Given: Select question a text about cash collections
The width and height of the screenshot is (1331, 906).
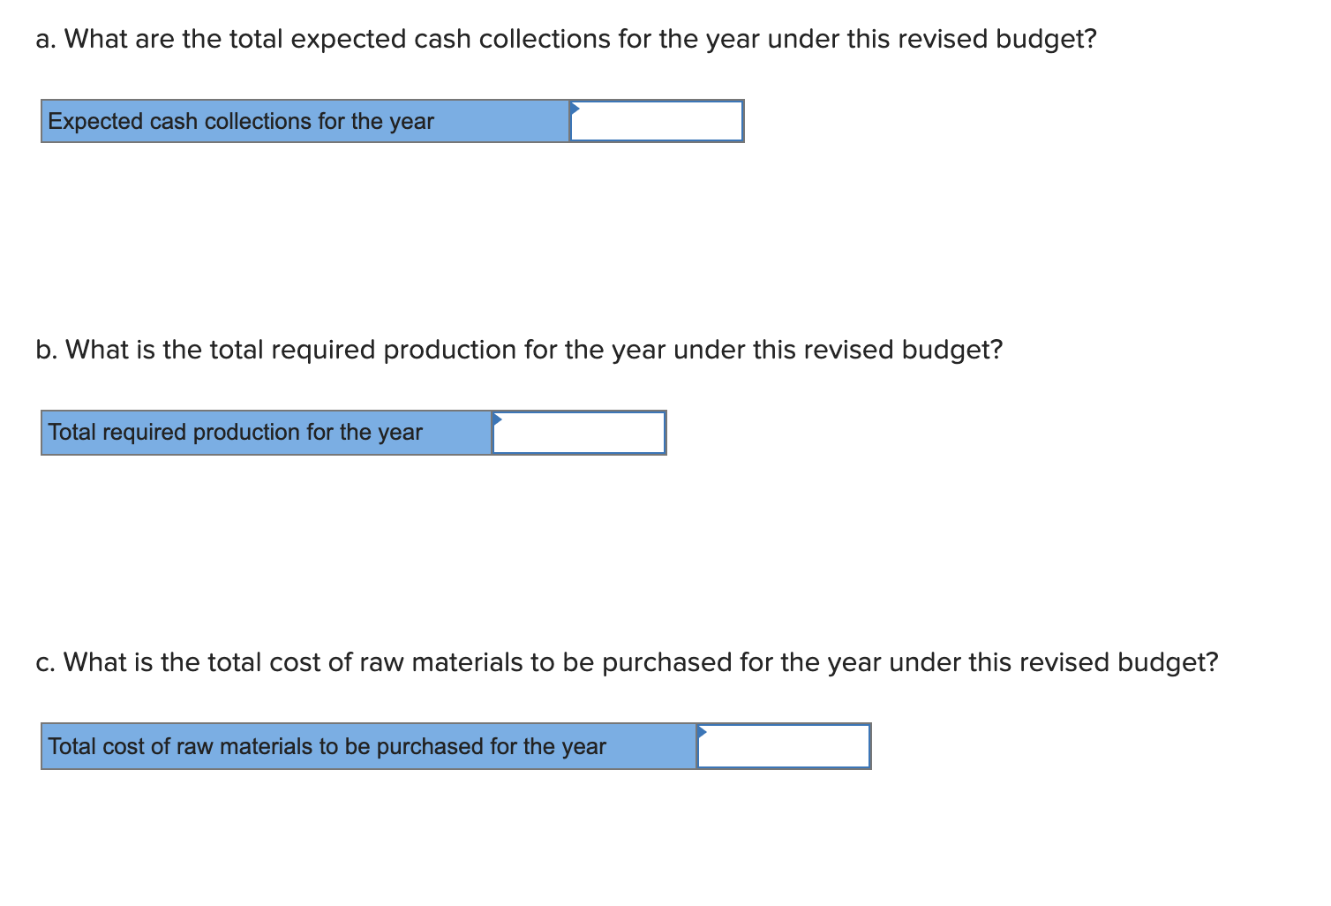Looking at the screenshot, I should pos(565,39).
